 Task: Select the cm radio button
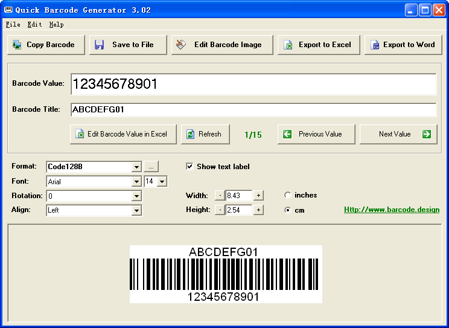click(288, 210)
